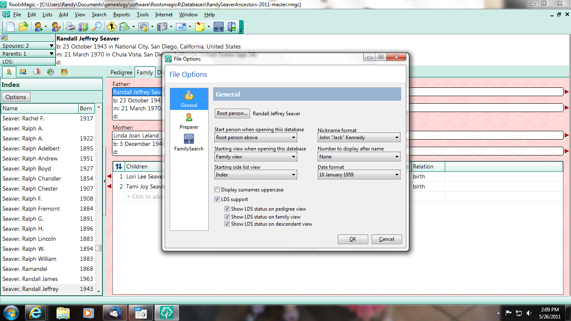
Task: Select FamilySearch in File Options sidebar
Action: point(189,143)
